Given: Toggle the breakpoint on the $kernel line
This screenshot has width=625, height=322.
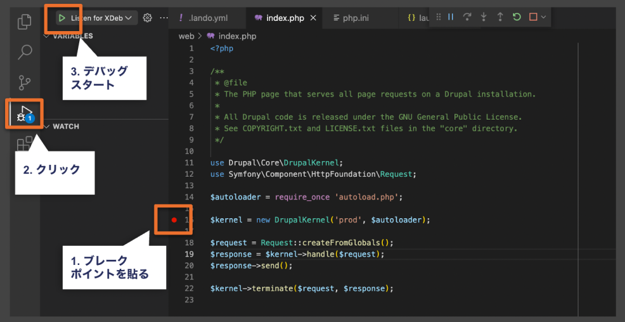Looking at the screenshot, I should coord(174,219).
